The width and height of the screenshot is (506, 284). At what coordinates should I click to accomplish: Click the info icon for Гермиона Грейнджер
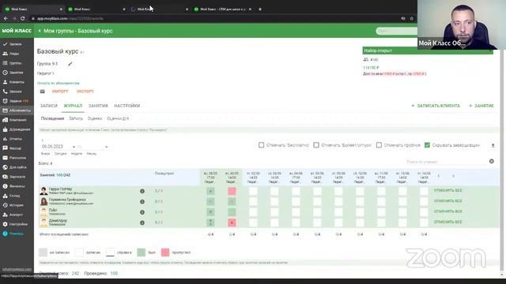[142, 202]
